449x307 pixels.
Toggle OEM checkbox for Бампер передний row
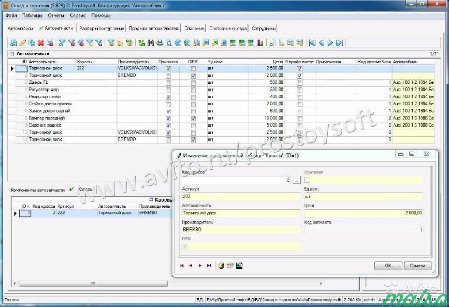(193, 118)
